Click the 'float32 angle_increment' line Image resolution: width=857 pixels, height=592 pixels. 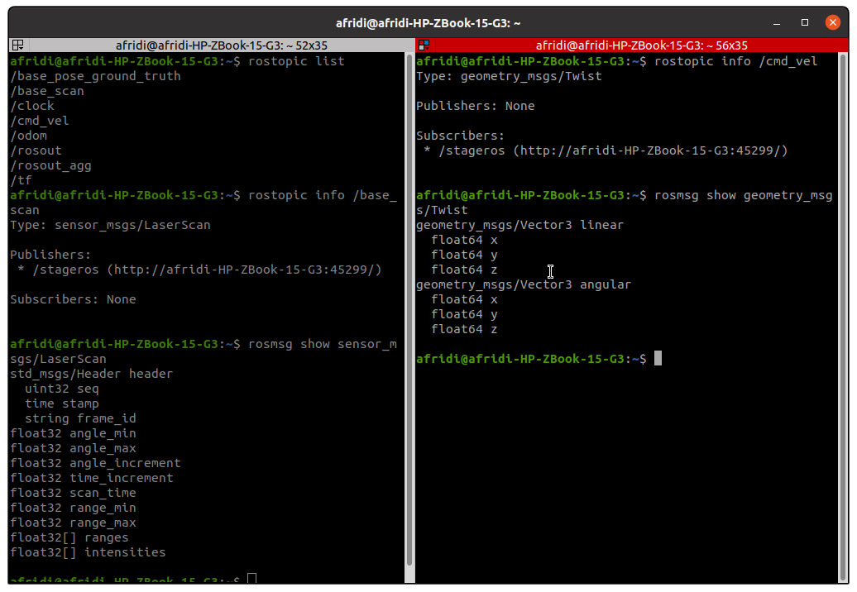point(95,462)
